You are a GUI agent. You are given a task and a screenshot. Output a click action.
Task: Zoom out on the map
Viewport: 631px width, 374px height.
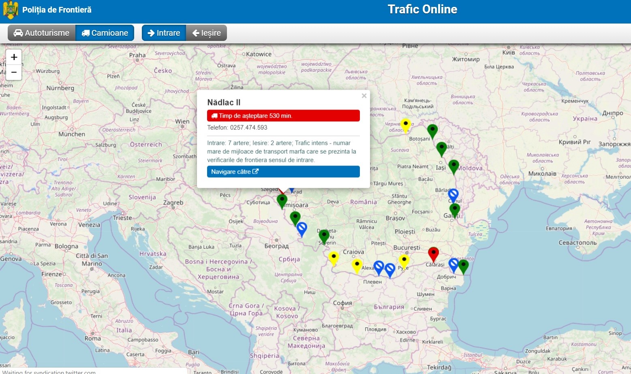click(14, 72)
